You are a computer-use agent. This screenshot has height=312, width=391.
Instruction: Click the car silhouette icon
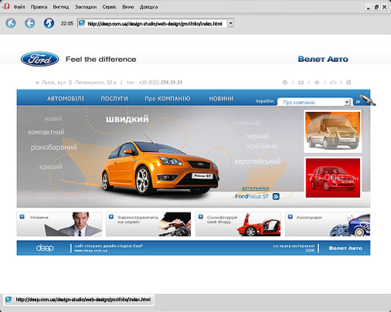(x=333, y=83)
